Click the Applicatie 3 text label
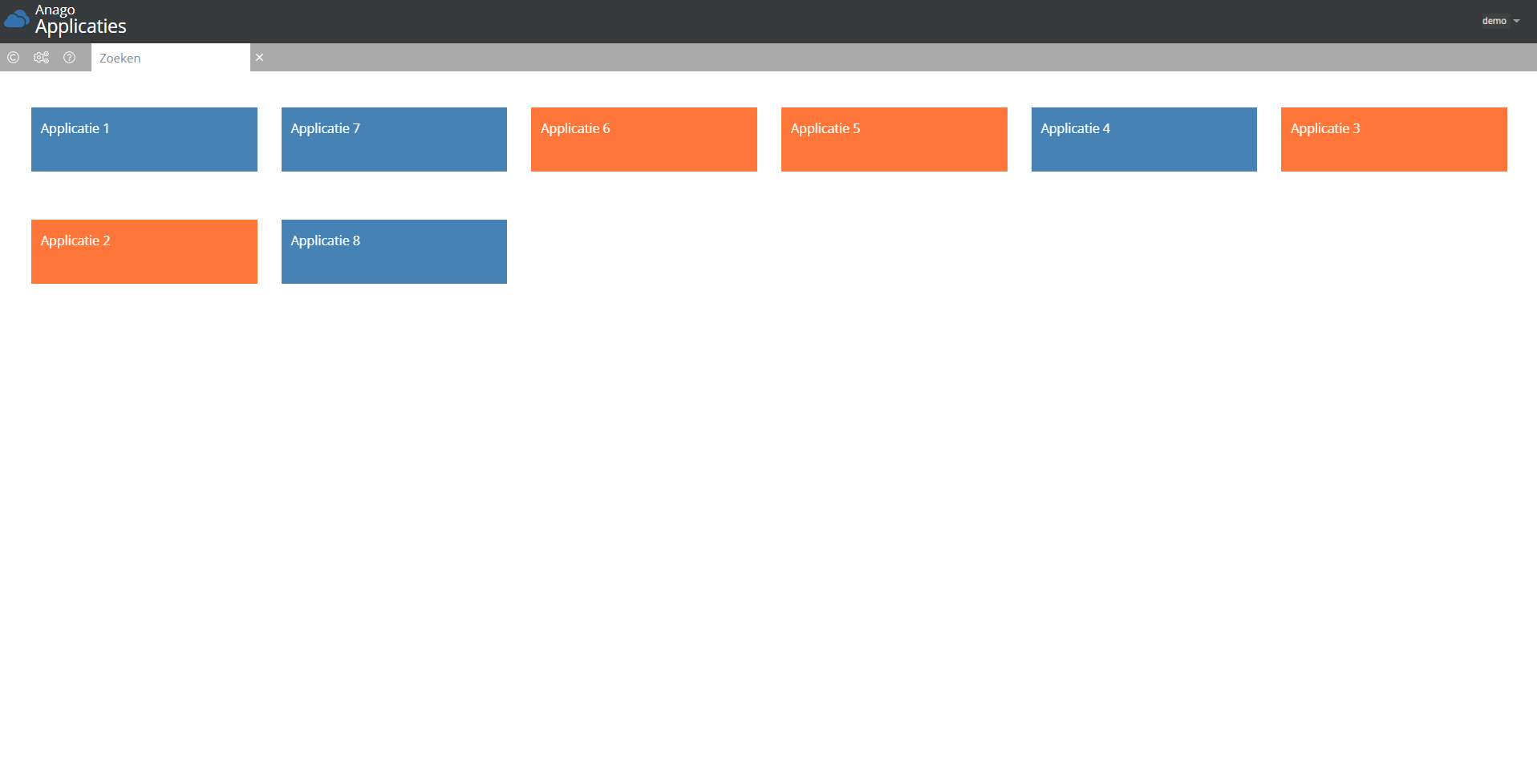Viewport: 1537px width, 772px height. pyautogui.click(x=1324, y=128)
